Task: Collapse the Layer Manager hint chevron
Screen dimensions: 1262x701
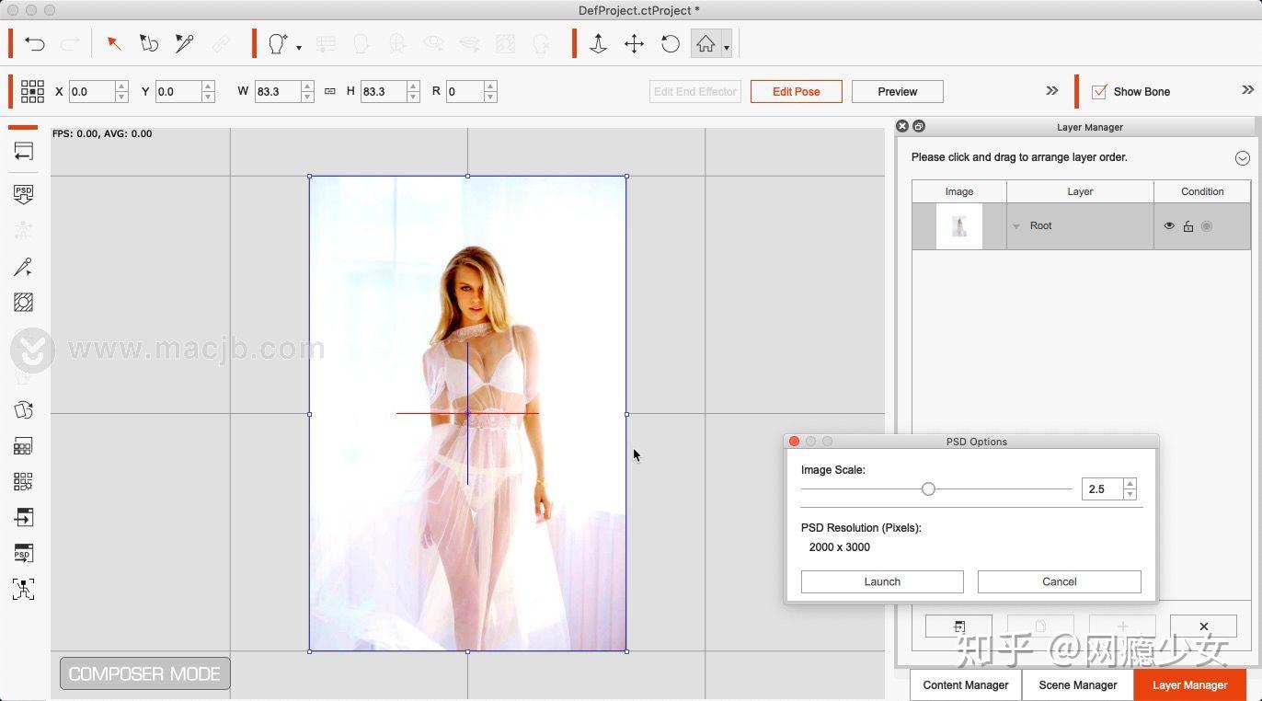Action: (x=1242, y=158)
